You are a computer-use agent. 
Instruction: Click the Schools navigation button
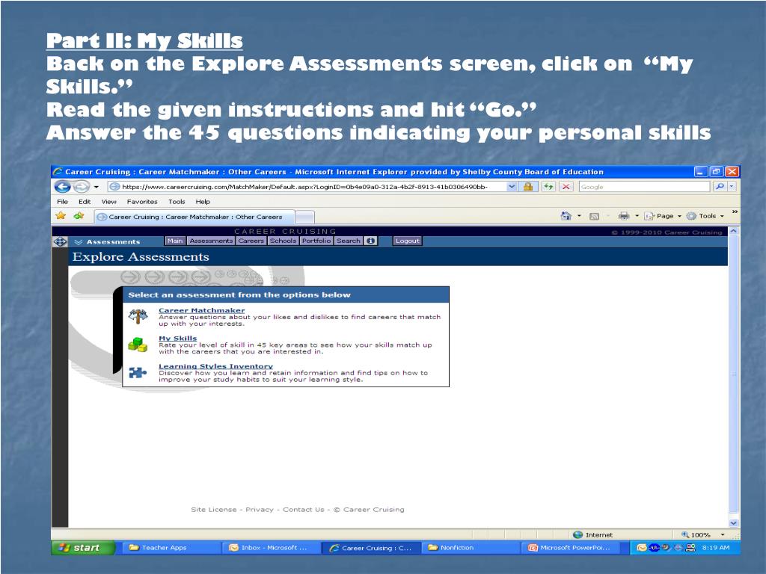point(284,241)
